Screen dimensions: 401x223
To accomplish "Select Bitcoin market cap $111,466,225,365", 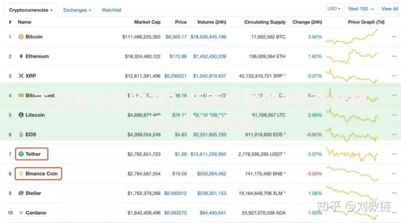I will (x=141, y=37).
